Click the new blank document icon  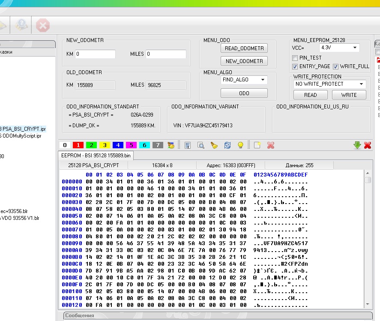point(257,145)
